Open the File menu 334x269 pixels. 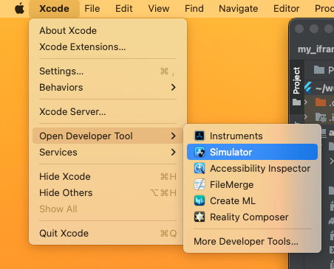coord(92,9)
